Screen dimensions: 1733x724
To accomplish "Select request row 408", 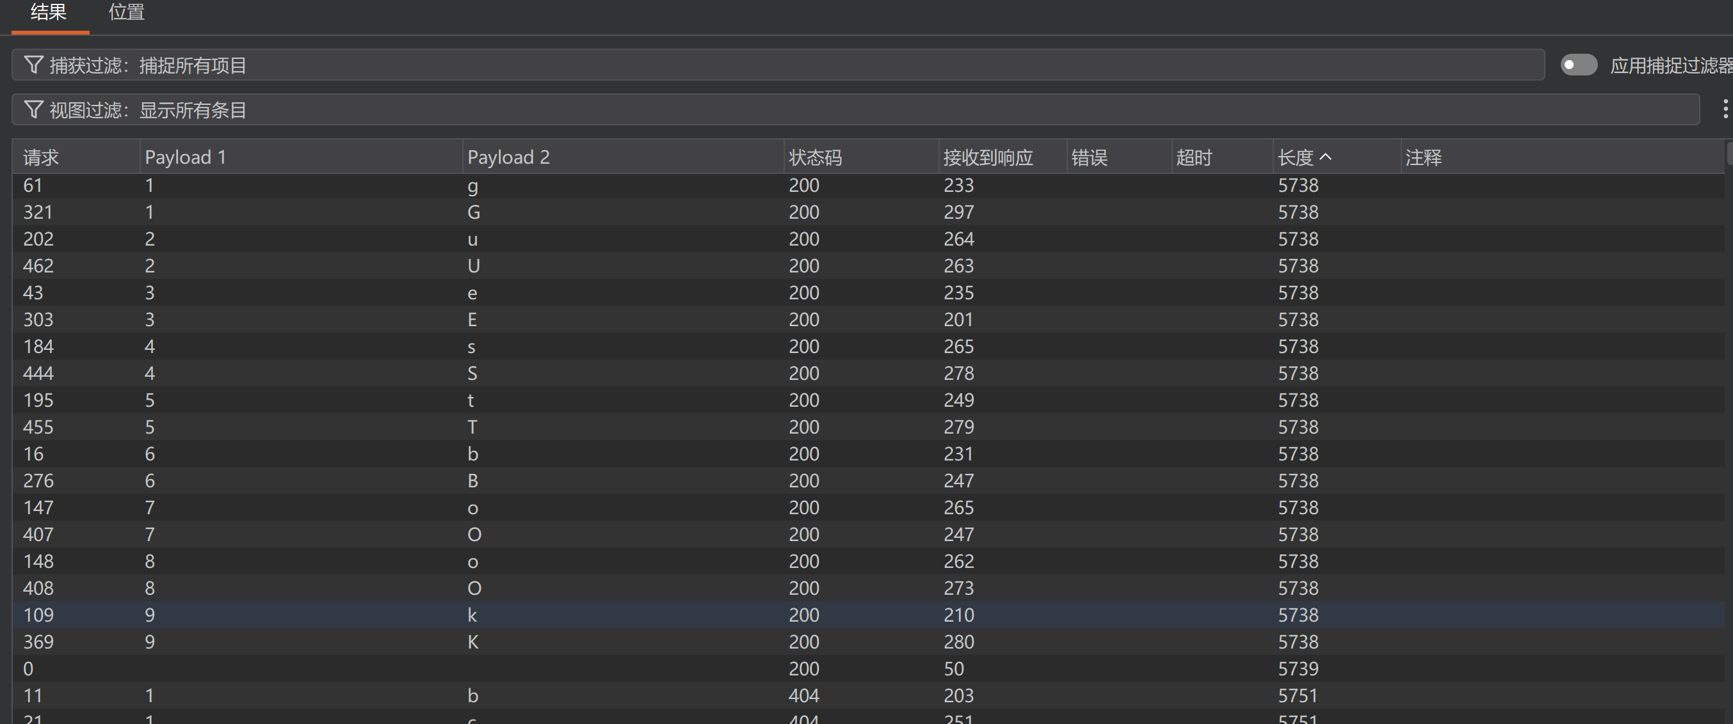I will click(868, 589).
